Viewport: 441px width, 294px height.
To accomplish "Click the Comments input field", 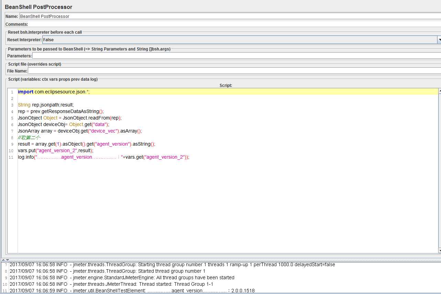I will click(x=235, y=24).
